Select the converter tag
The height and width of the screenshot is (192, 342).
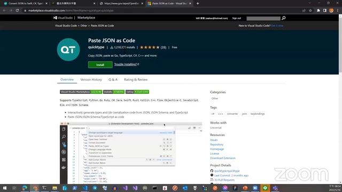click(x=232, y=114)
